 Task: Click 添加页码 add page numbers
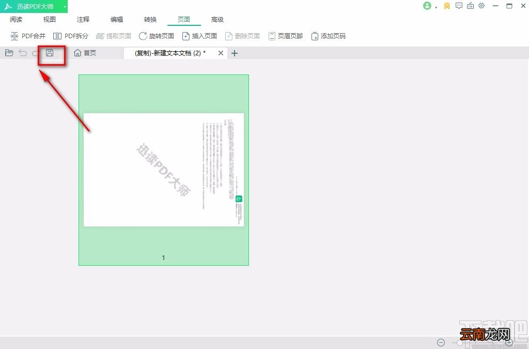(x=328, y=36)
